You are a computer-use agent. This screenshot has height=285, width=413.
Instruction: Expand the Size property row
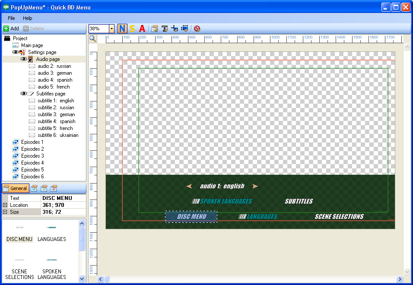(x=5, y=212)
